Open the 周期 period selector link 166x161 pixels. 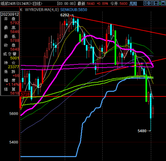(133, 4)
